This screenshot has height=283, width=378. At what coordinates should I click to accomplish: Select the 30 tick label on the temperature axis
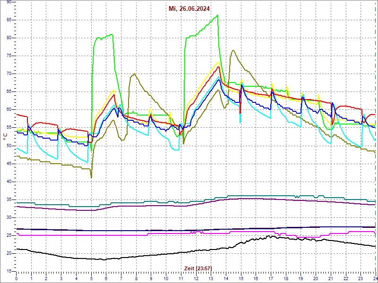tap(9, 218)
